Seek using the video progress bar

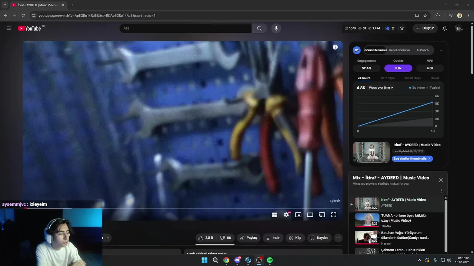[x=183, y=208]
